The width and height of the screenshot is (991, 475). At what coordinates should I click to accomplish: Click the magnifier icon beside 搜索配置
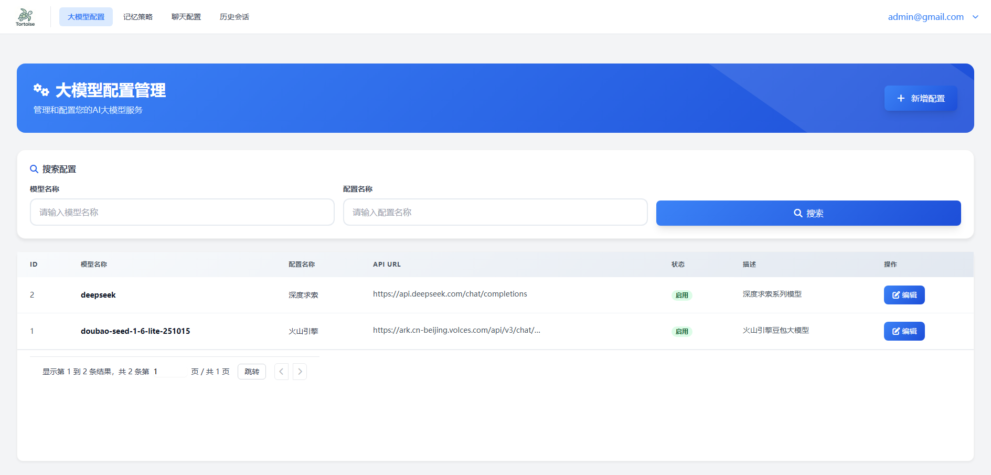point(34,169)
